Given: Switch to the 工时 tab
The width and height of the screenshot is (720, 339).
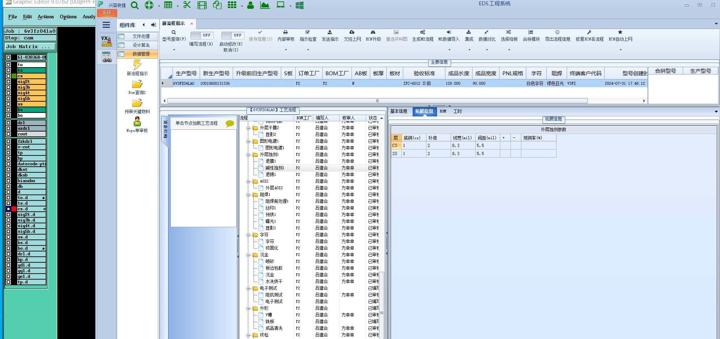Looking at the screenshot, I should tap(457, 111).
